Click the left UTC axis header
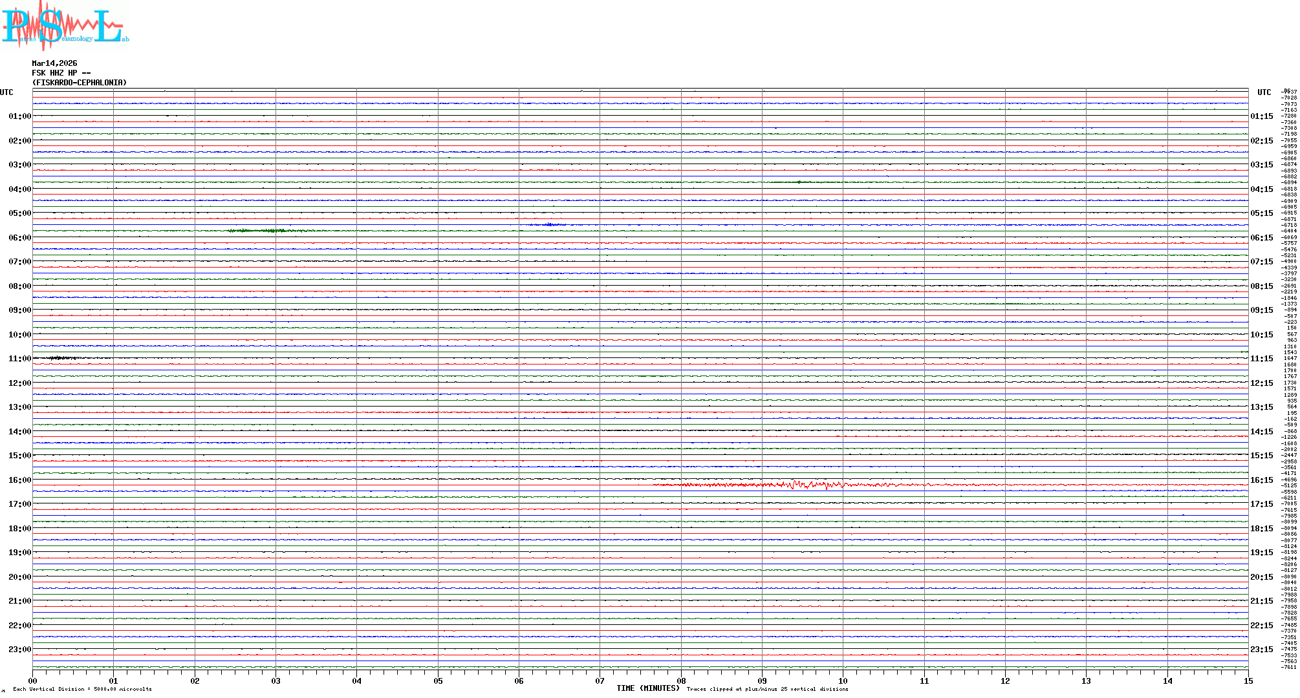This screenshot has height=698, width=1300. pyautogui.click(x=6, y=92)
